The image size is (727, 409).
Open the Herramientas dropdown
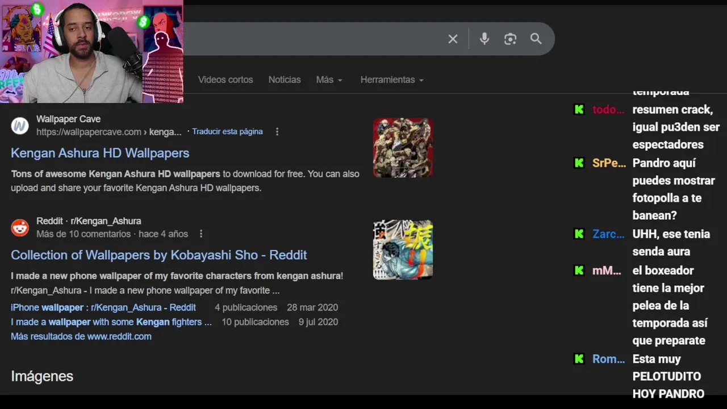392,80
